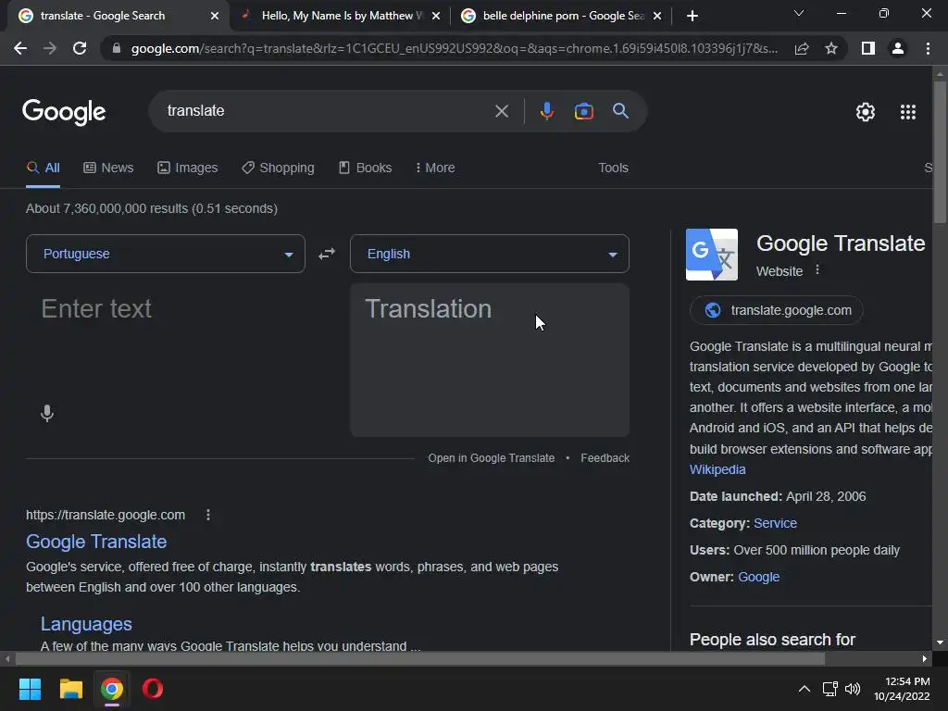Open the network status tray icon

pyautogui.click(x=829, y=689)
